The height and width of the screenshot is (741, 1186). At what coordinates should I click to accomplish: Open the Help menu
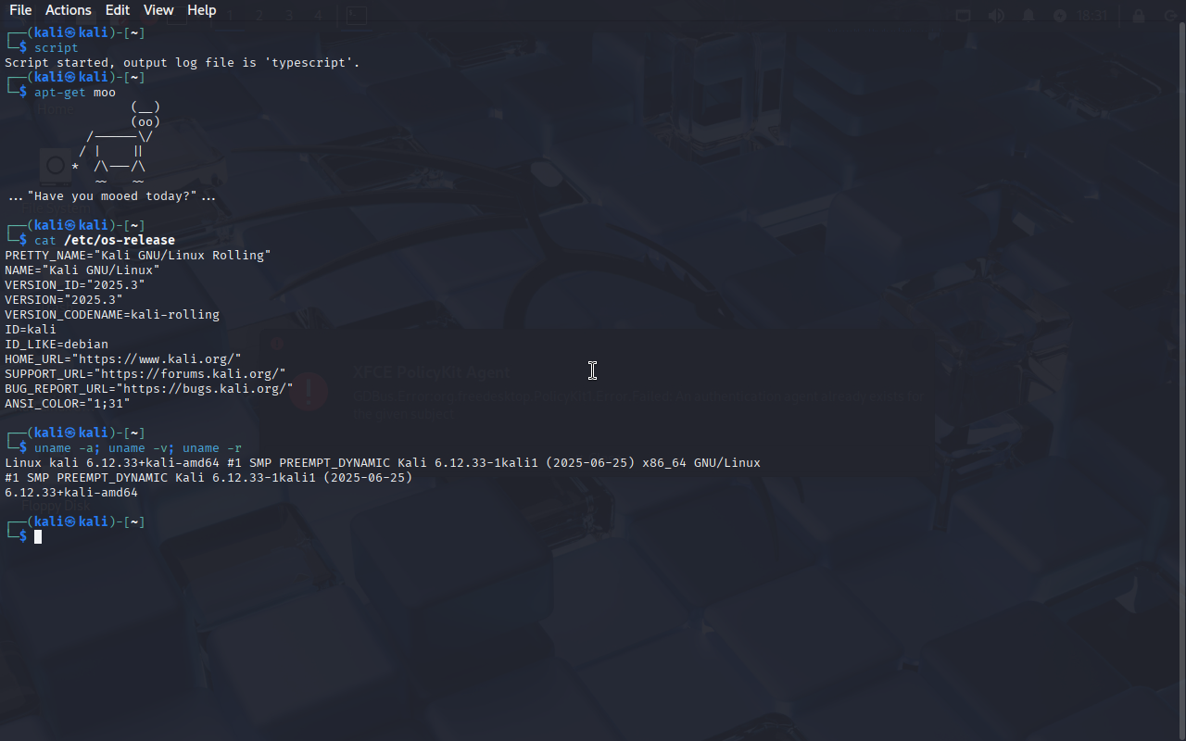click(x=202, y=10)
